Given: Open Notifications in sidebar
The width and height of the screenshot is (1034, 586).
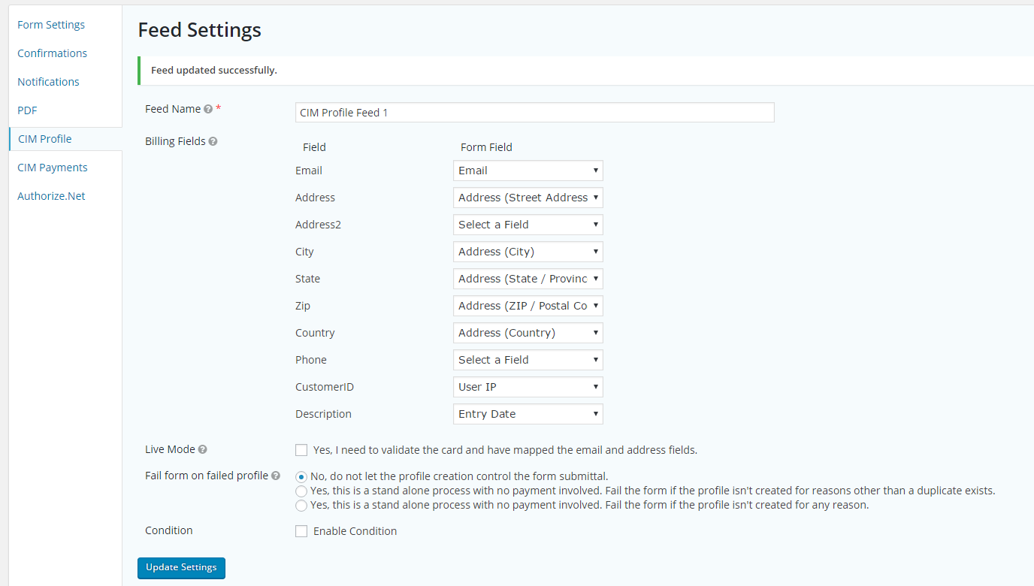Looking at the screenshot, I should click(48, 82).
